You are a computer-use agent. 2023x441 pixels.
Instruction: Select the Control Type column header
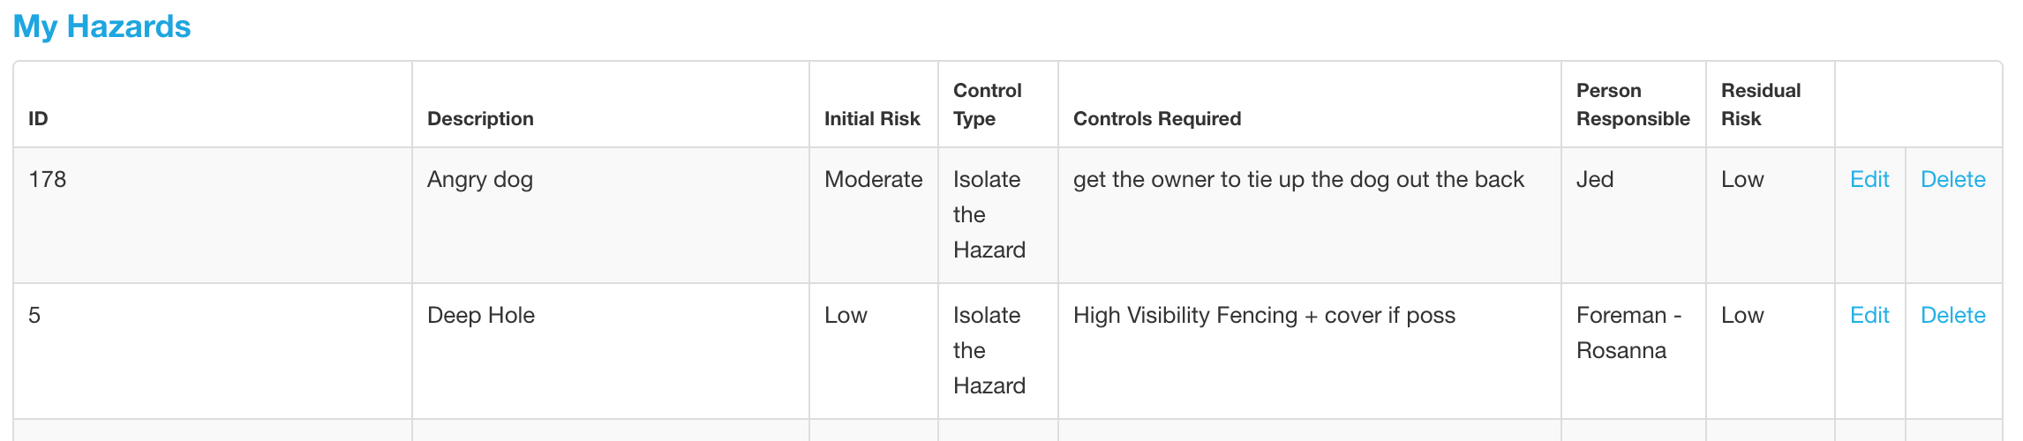pyautogui.click(x=987, y=104)
